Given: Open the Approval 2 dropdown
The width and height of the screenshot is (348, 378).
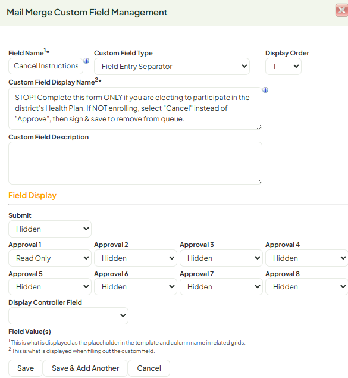Looking at the screenshot, I should pos(136,258).
